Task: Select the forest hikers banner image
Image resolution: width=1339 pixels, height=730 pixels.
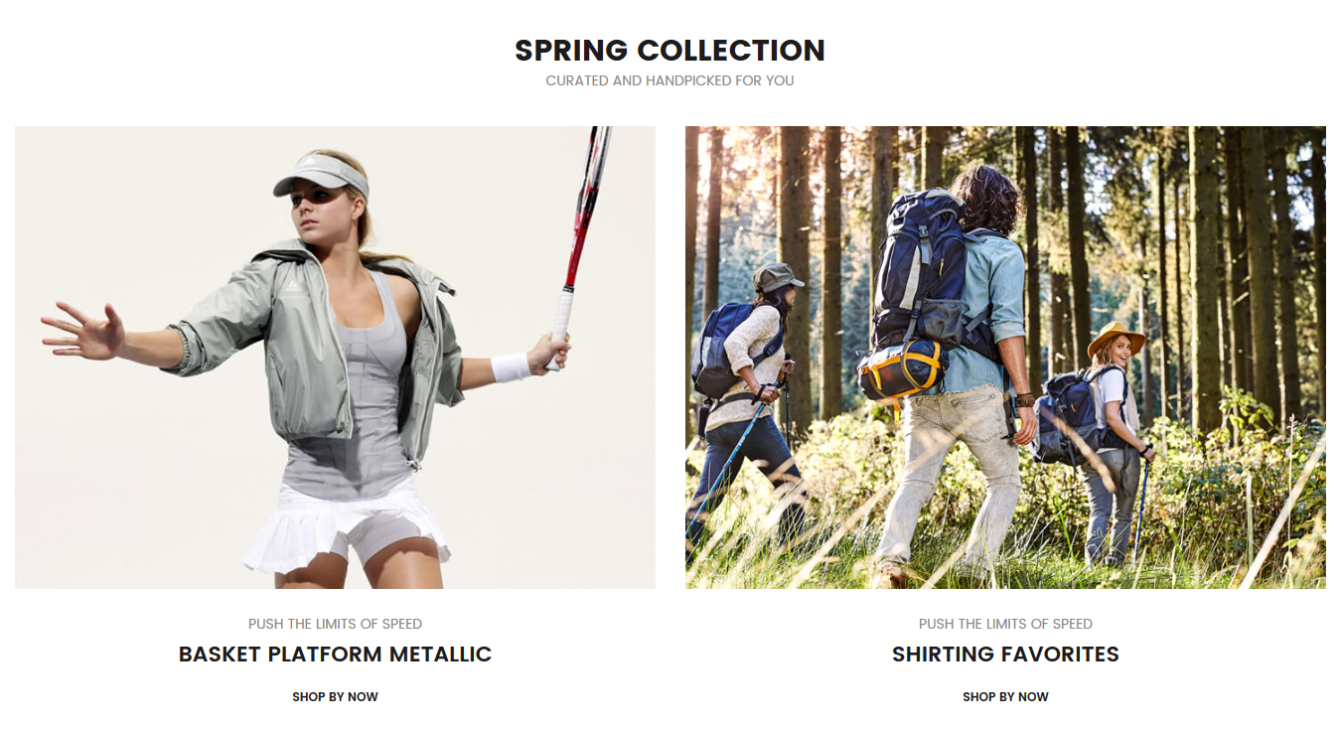Action: pyautogui.click(x=1005, y=358)
